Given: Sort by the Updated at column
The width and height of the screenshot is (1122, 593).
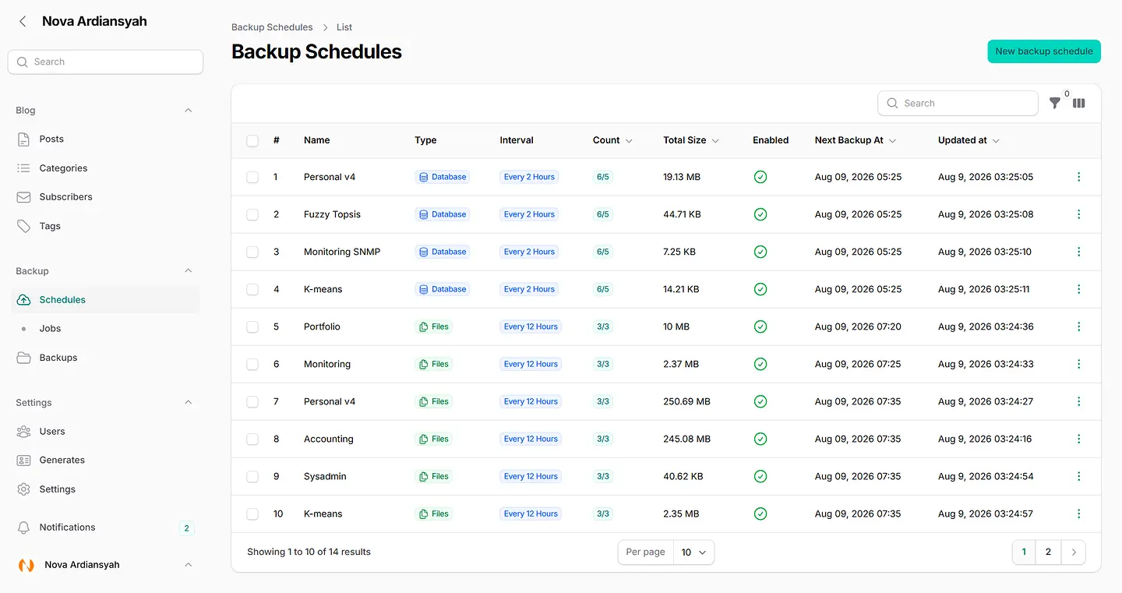Looking at the screenshot, I should [969, 140].
